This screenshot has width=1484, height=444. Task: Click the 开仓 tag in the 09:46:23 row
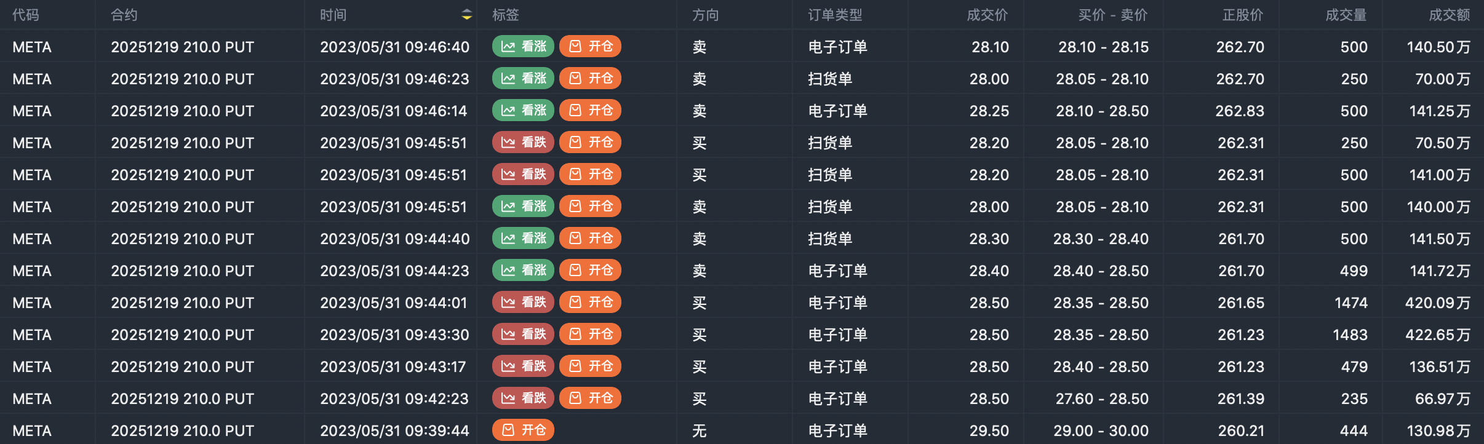[590, 78]
